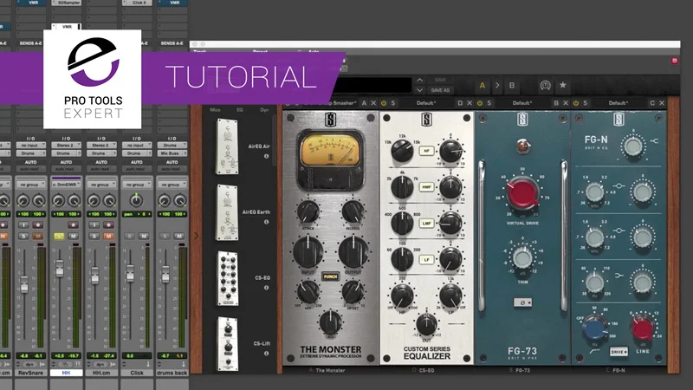The width and height of the screenshot is (693, 390).
Task: Show info for AirEQ Earth
Action: pyautogui.click(x=267, y=222)
